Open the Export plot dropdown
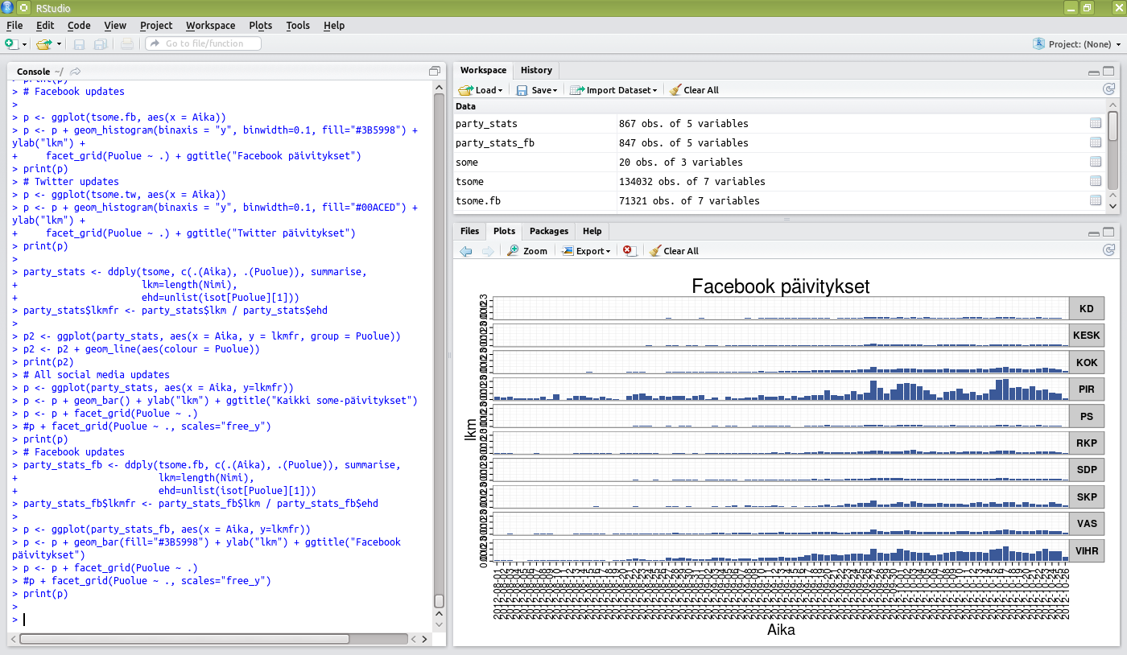1127x655 pixels. pyautogui.click(x=586, y=251)
